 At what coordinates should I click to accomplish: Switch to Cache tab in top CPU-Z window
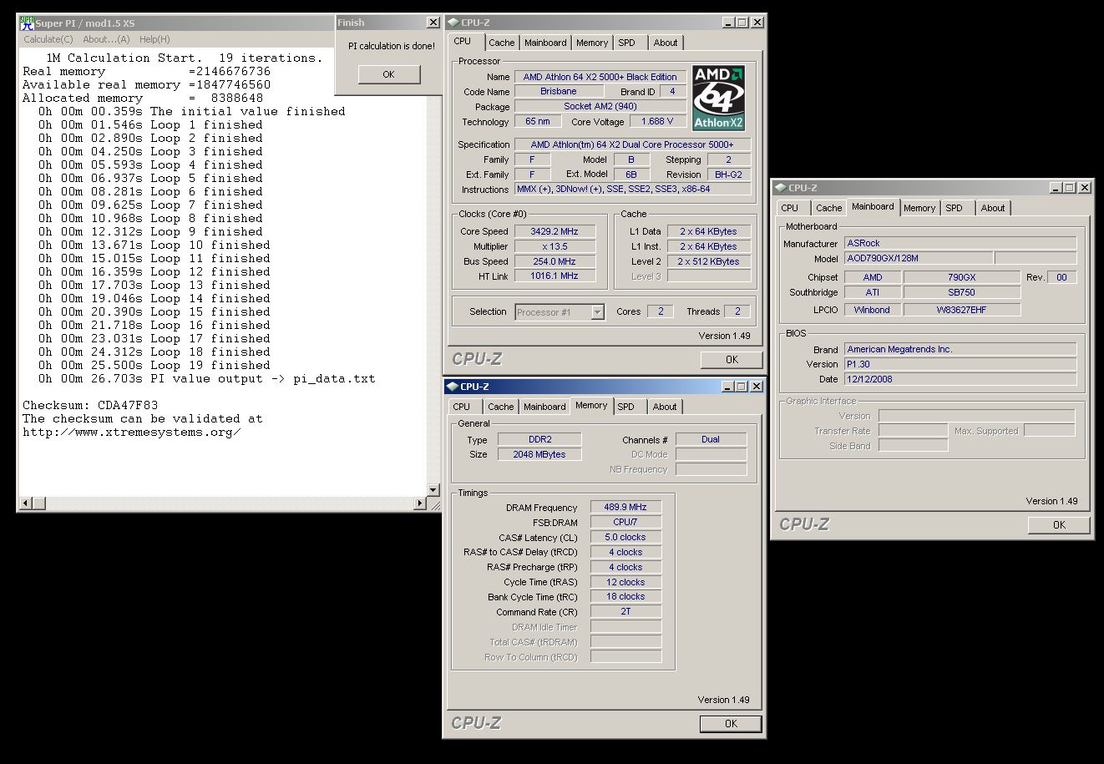tap(502, 43)
